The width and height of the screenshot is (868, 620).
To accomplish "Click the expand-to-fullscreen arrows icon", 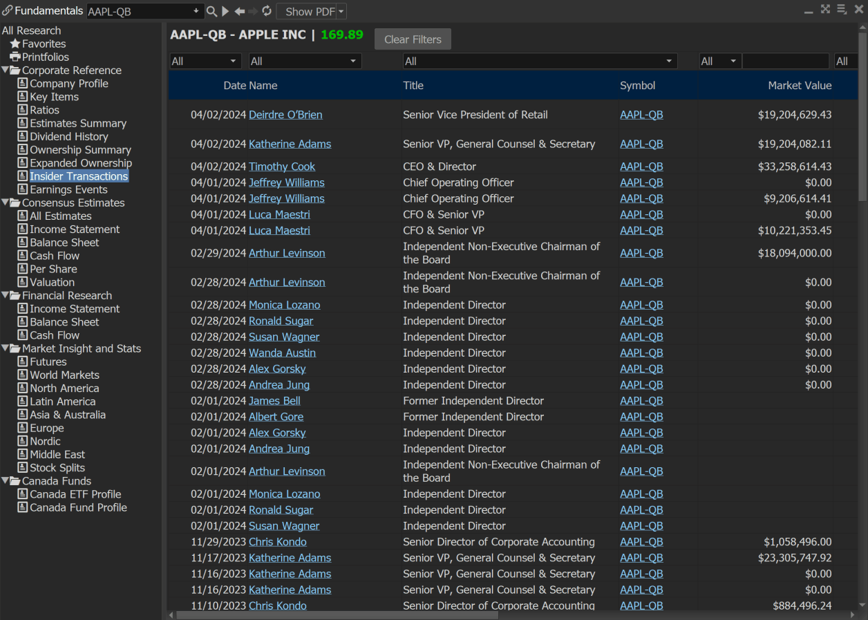I will click(825, 9).
